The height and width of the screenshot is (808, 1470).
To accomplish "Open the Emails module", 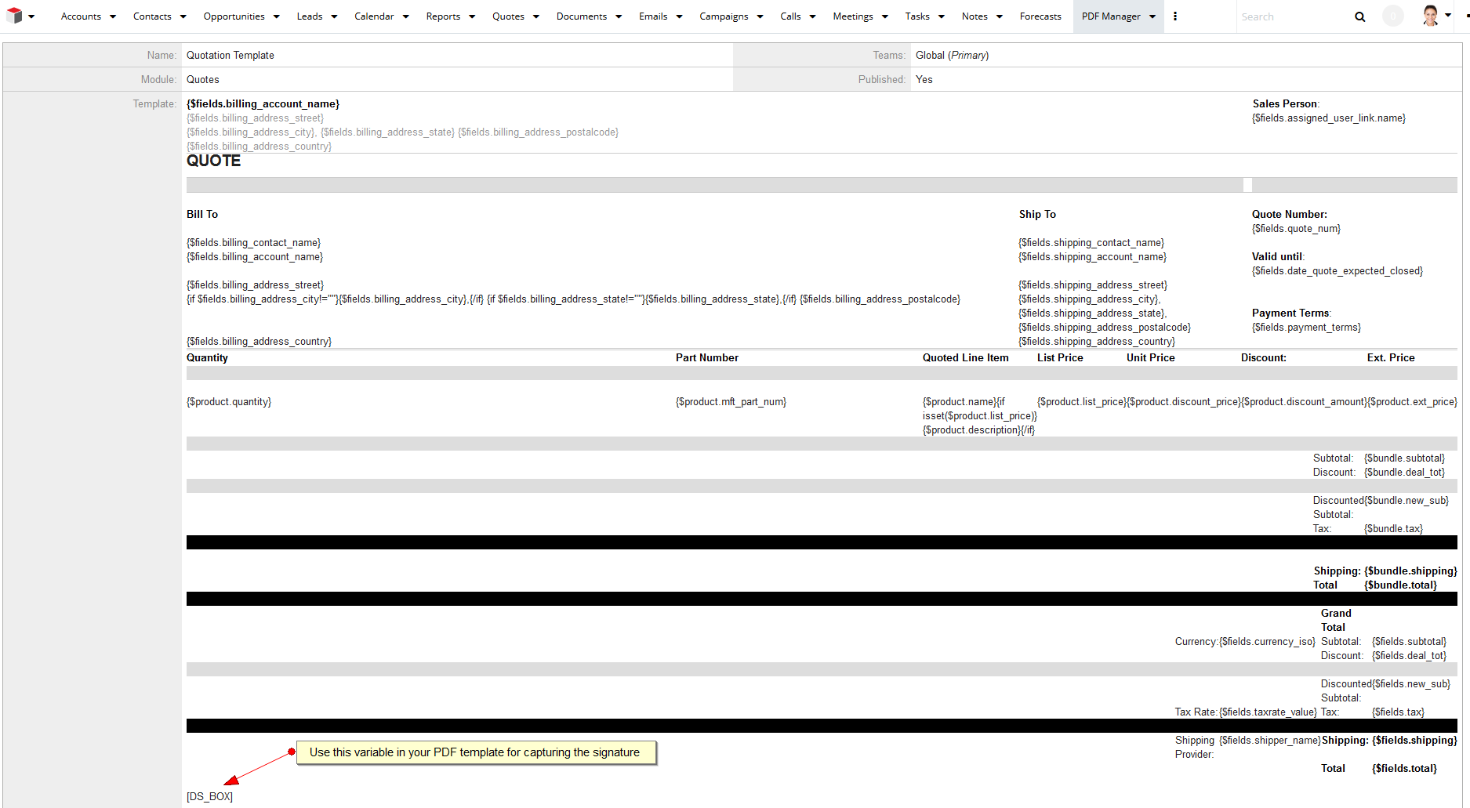I will (653, 16).
